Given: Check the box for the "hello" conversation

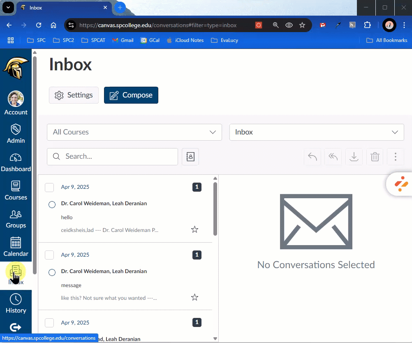Looking at the screenshot, I should [x=49, y=188].
